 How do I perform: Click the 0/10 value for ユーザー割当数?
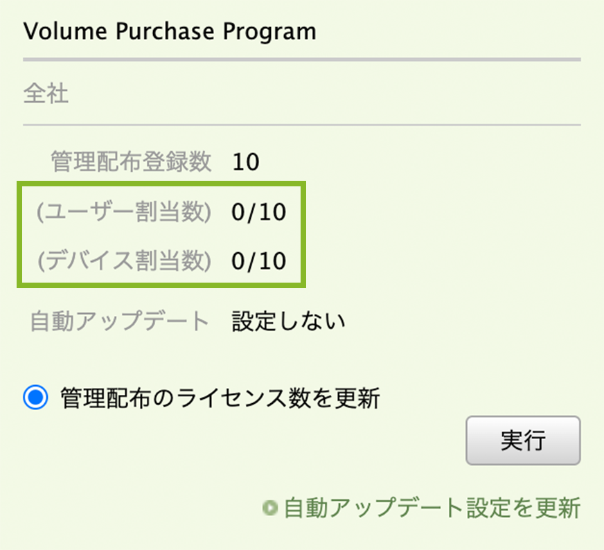tap(258, 212)
